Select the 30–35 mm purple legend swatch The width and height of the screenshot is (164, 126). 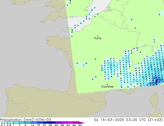pyautogui.click(x=58, y=123)
